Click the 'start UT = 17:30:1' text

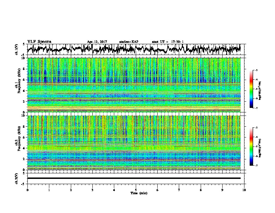(x=168, y=42)
